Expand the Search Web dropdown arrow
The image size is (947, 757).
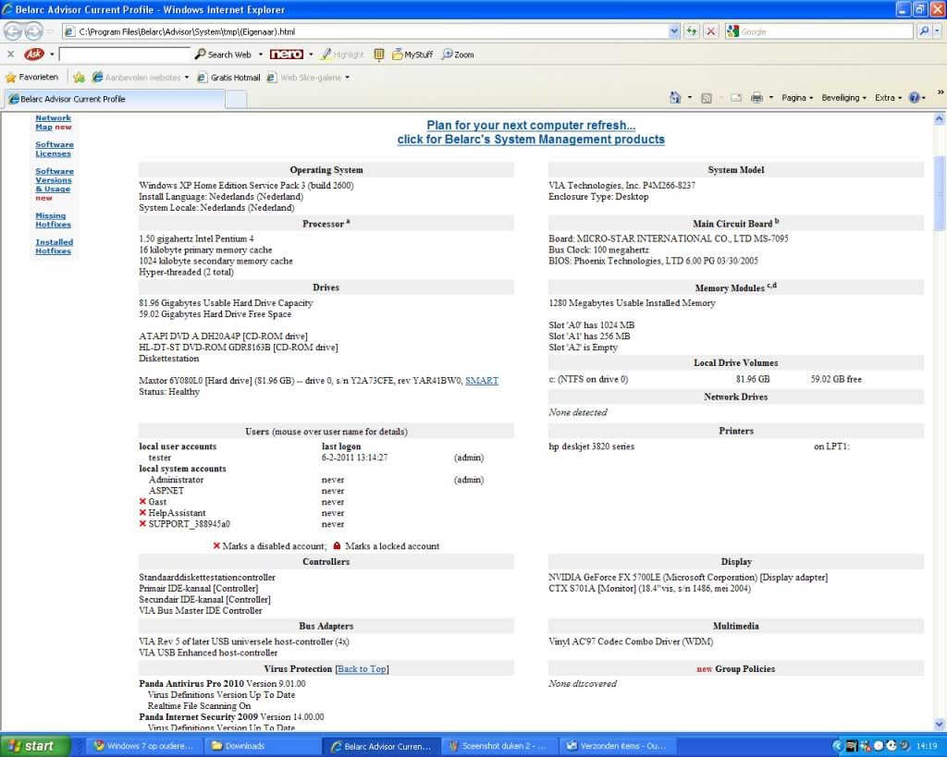coord(261,55)
